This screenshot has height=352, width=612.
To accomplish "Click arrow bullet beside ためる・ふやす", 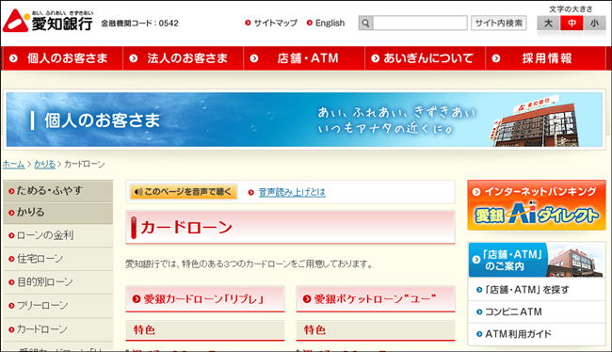I will (11, 191).
